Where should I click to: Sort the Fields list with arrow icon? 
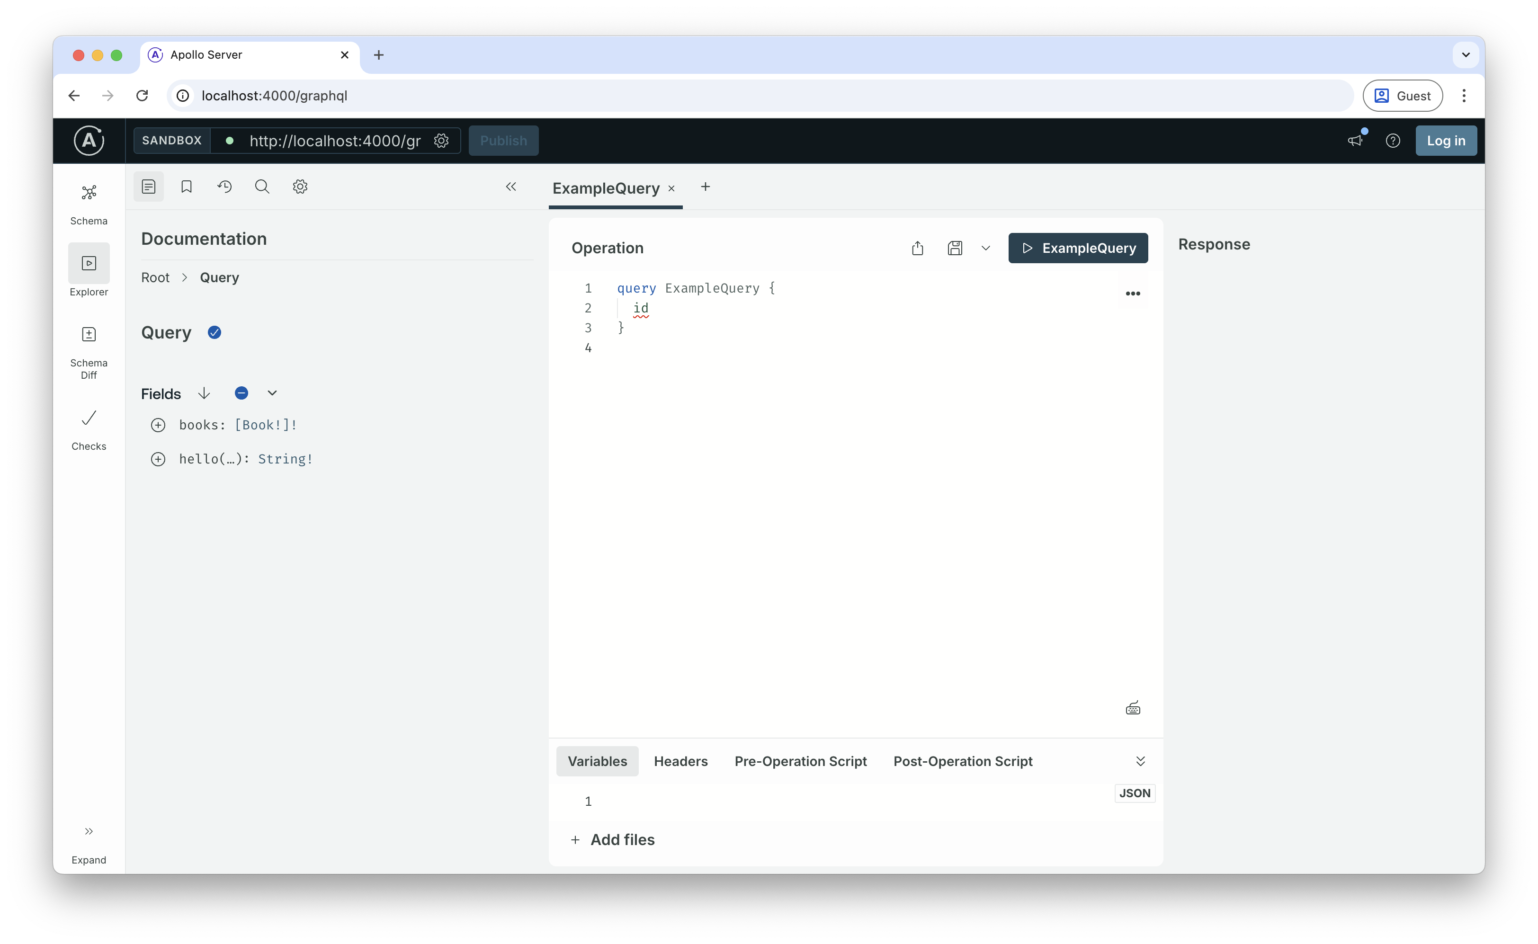(x=204, y=393)
